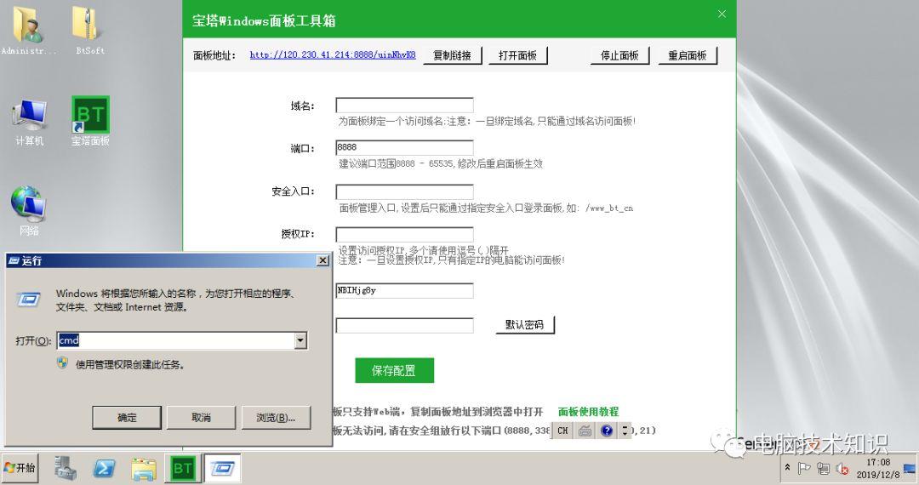Viewport: 919px width, 485px height.
Task: Launch the 宝塔面板 desktop shortcut
Action: tap(90, 122)
